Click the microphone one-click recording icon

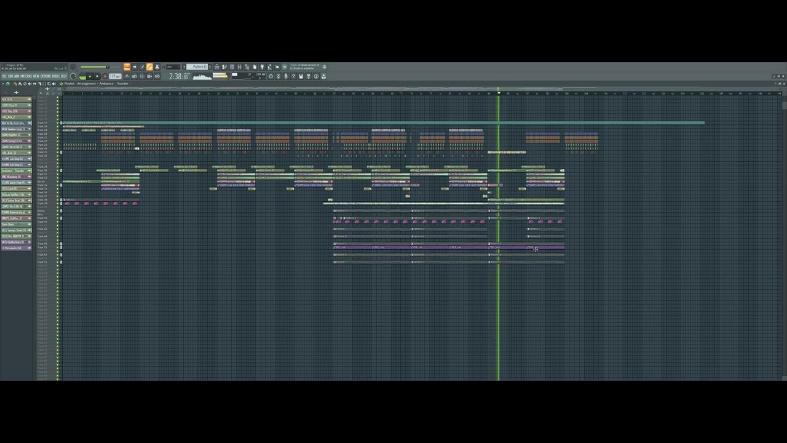pos(285,76)
